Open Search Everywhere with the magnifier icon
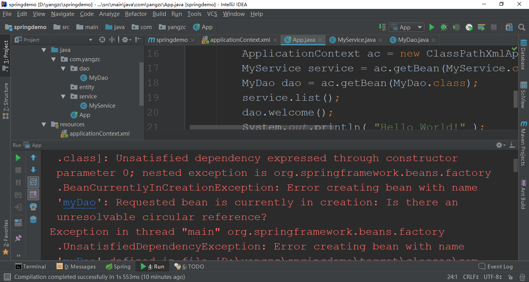Image resolution: width=529 pixels, height=282 pixels. pos(522,27)
